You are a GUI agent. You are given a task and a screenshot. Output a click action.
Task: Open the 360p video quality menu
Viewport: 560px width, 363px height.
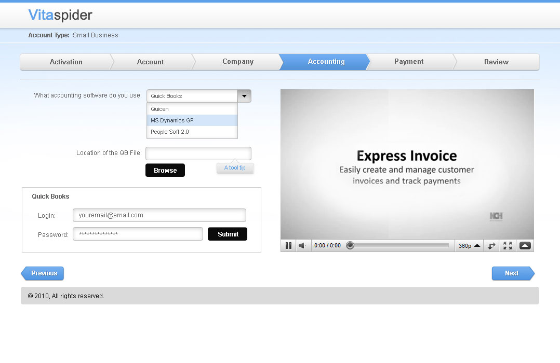(x=469, y=246)
